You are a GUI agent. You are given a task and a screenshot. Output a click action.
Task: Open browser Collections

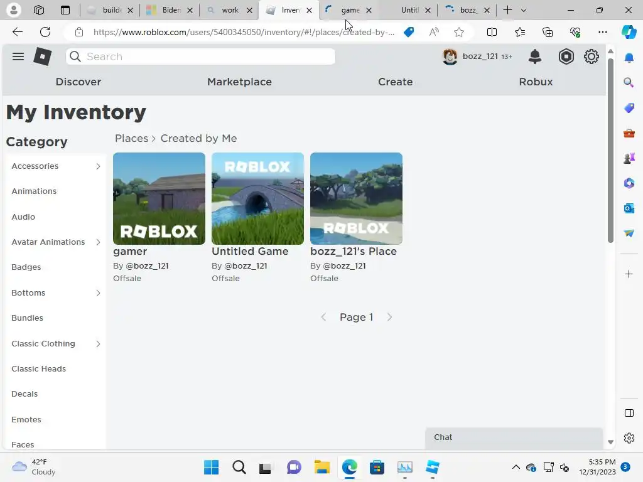(x=548, y=32)
